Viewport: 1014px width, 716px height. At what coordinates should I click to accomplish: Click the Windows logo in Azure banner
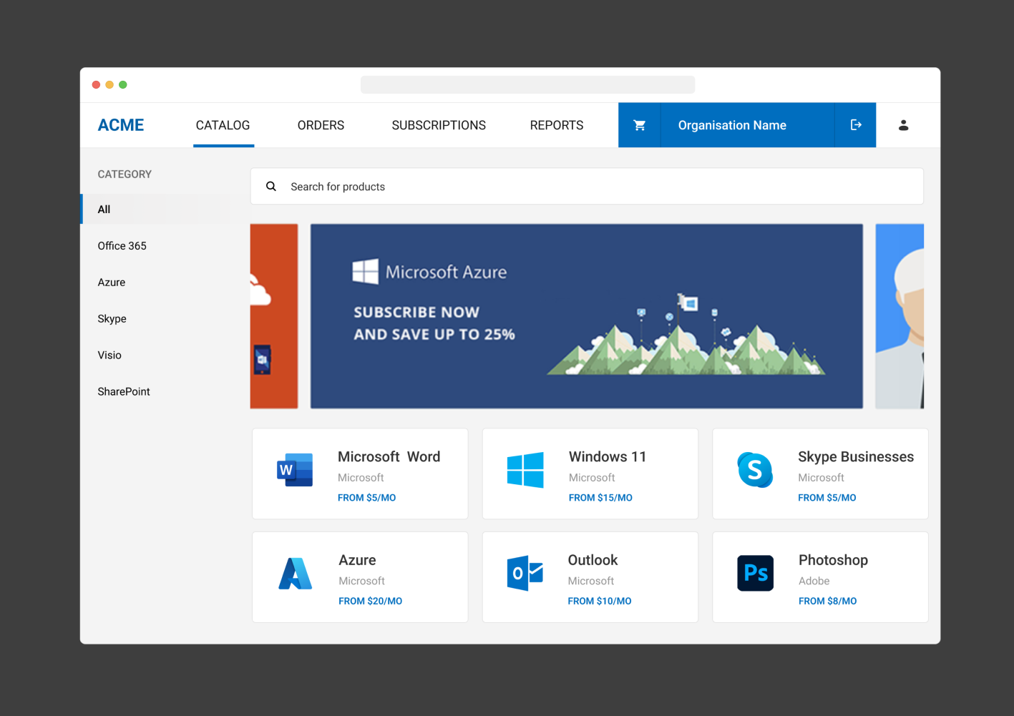click(366, 272)
